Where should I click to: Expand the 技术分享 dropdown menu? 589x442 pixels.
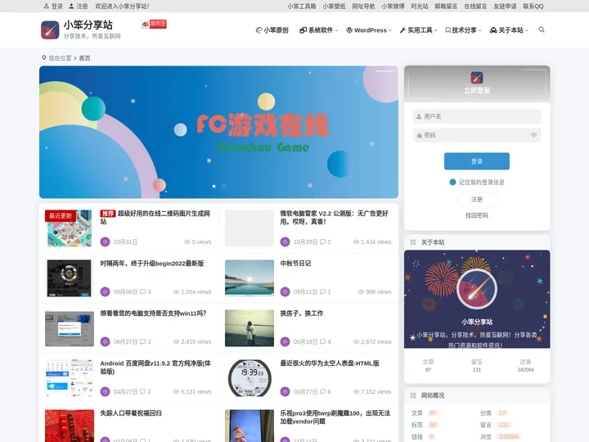point(463,30)
